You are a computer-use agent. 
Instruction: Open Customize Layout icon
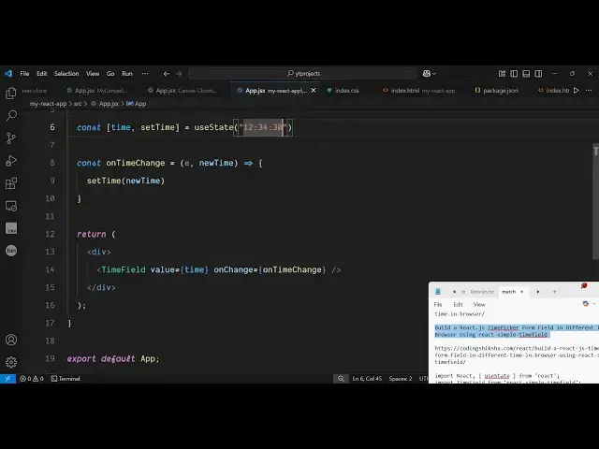coord(502,73)
